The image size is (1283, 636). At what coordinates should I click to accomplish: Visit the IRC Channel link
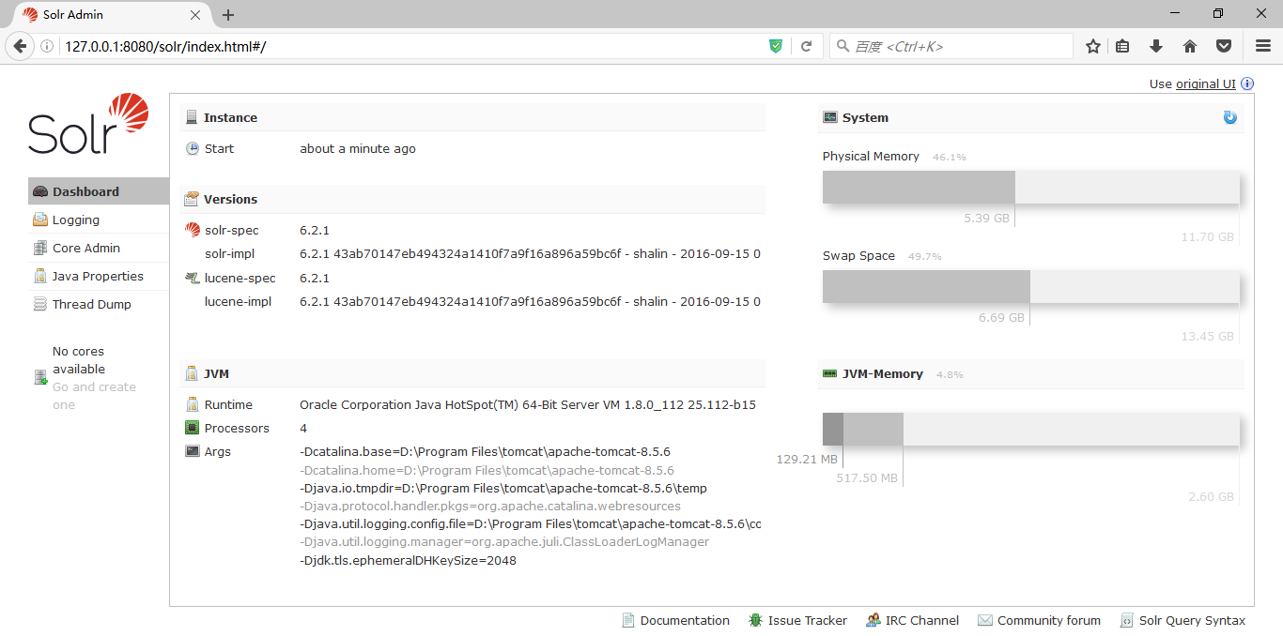coord(921,620)
